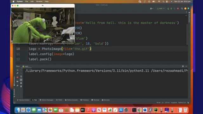
Task: Open the Services tool tab
Action: click(106, 100)
